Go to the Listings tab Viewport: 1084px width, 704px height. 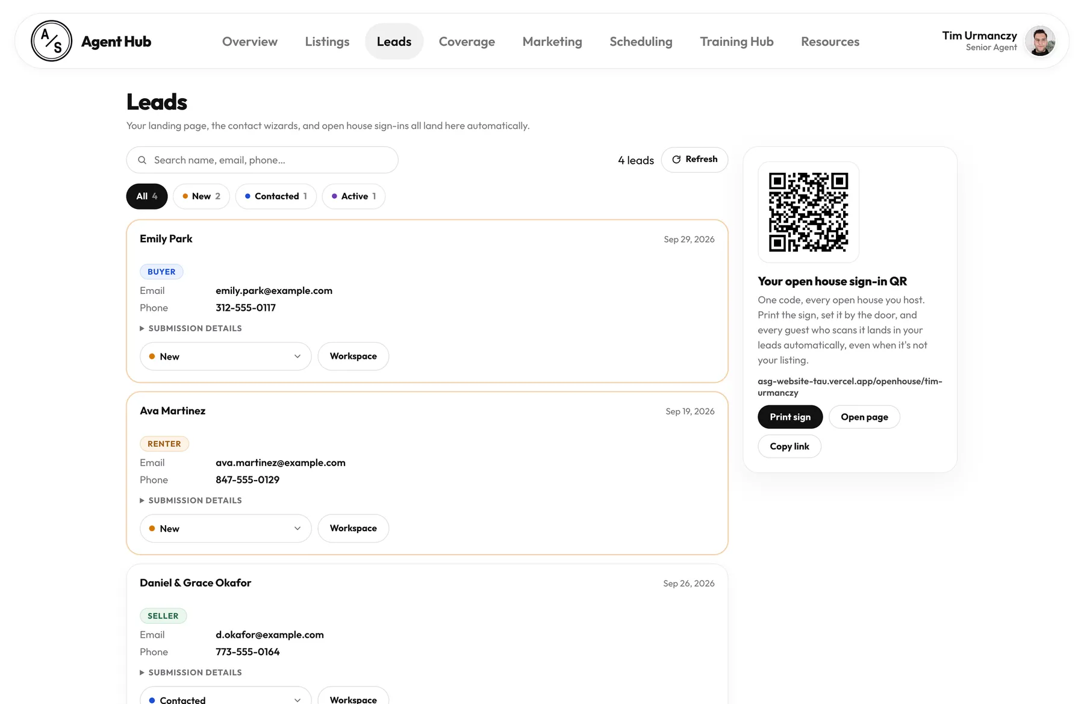(x=327, y=42)
